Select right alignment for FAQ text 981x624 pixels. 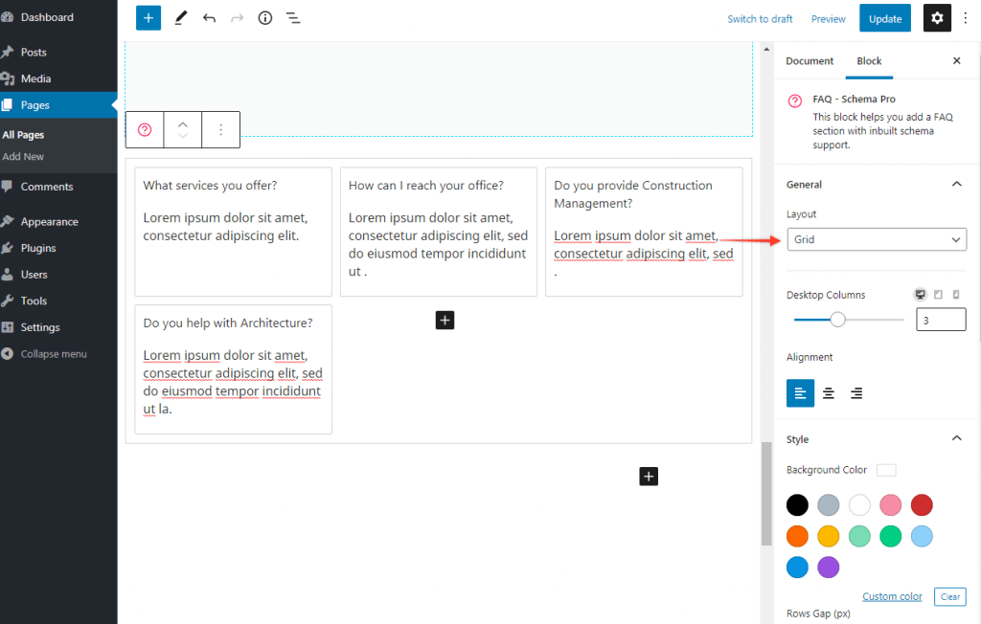click(x=856, y=392)
